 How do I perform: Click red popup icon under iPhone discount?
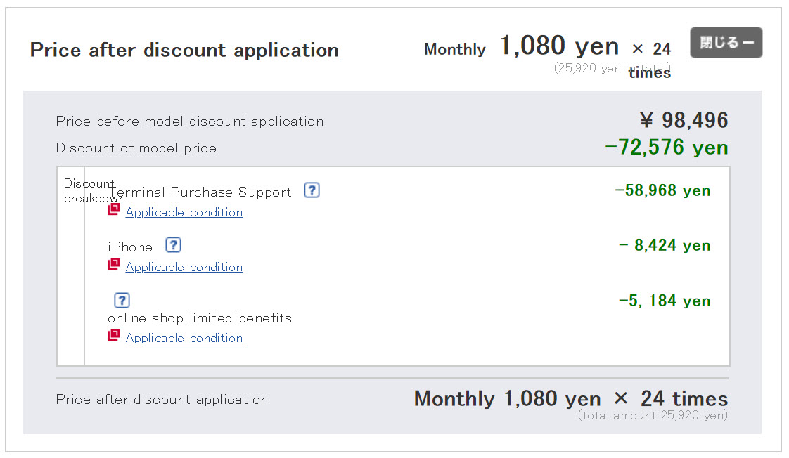(113, 265)
